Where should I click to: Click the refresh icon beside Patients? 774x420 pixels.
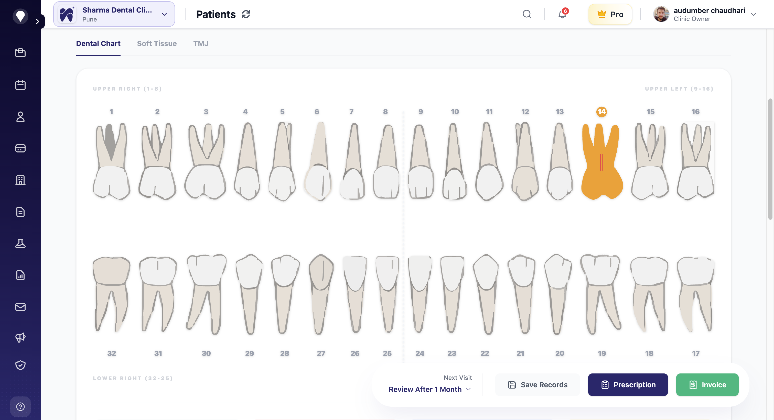(x=246, y=14)
